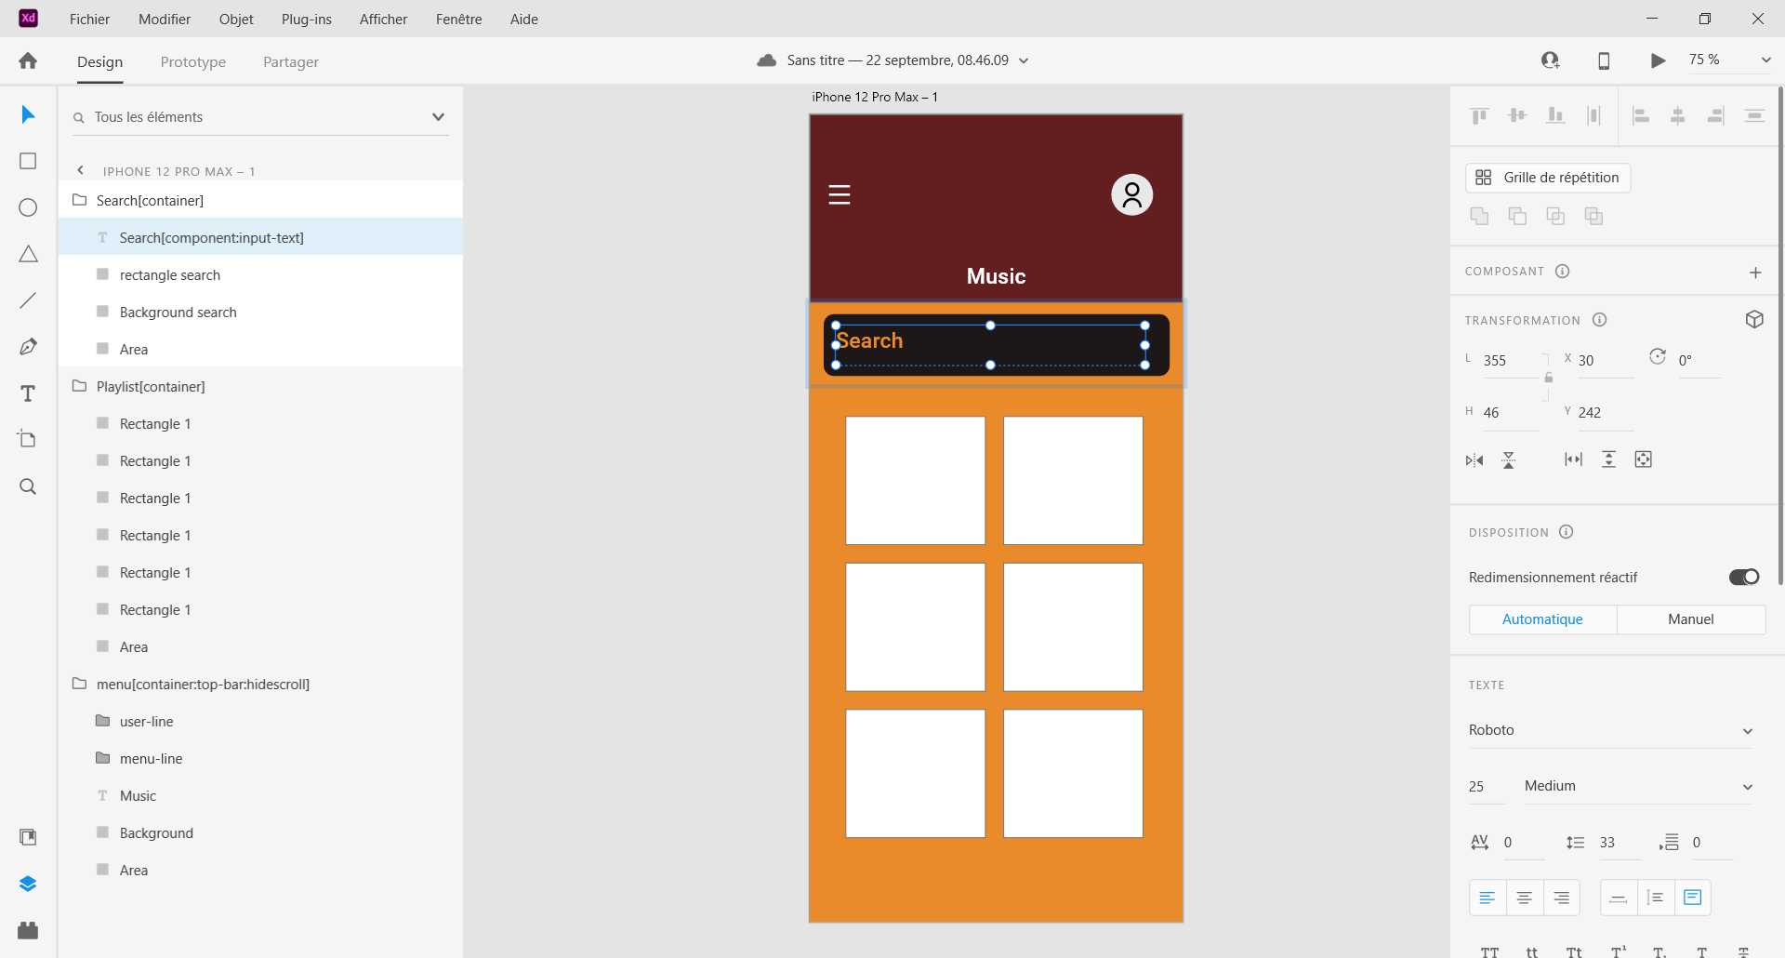The height and width of the screenshot is (958, 1785).
Task: Switch to the Partager tab
Action: pos(290,62)
